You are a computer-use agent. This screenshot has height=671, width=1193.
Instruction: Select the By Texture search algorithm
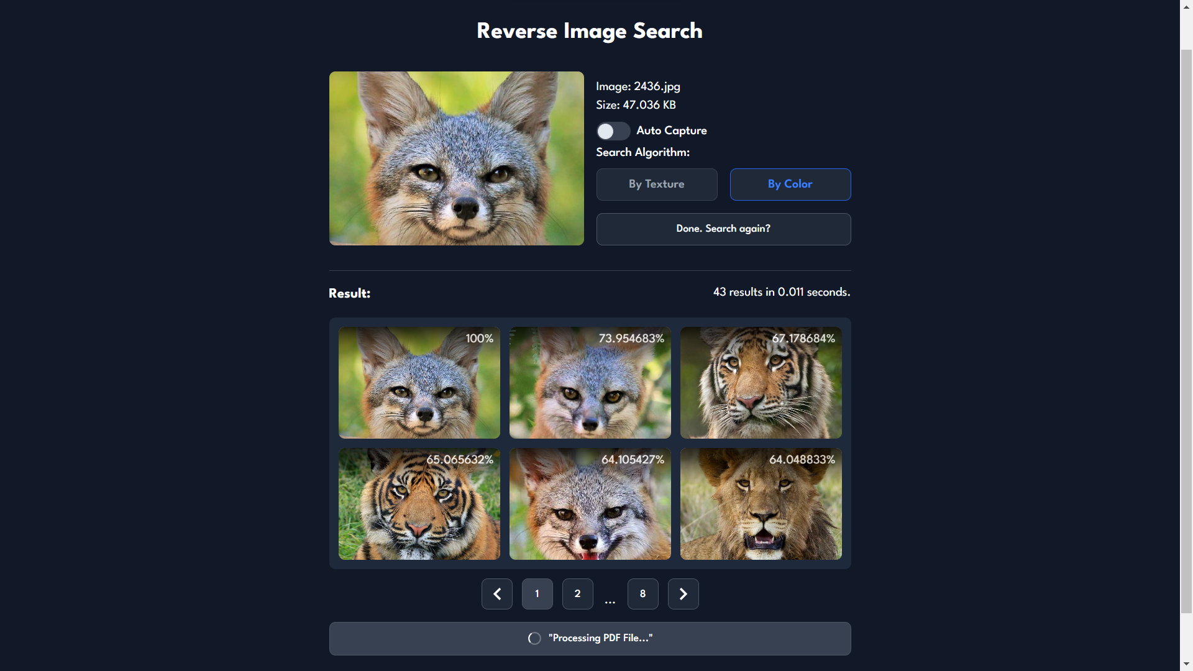click(657, 185)
